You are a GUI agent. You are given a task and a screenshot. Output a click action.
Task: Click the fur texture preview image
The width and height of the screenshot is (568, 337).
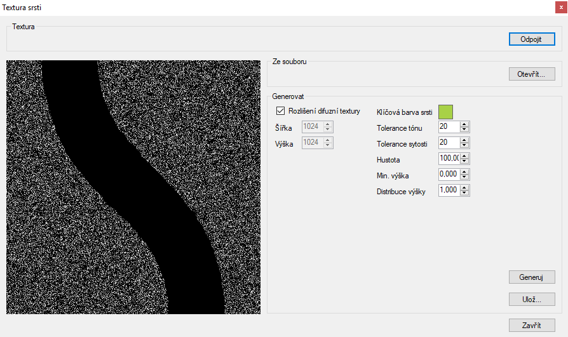pos(133,187)
